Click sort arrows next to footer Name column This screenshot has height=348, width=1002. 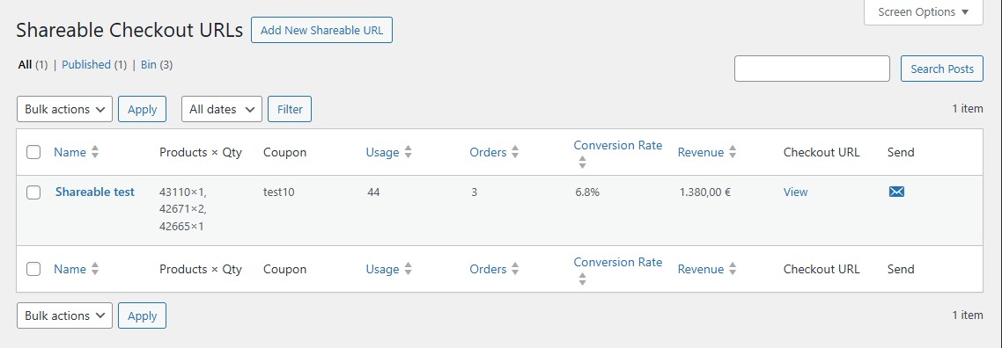95,270
